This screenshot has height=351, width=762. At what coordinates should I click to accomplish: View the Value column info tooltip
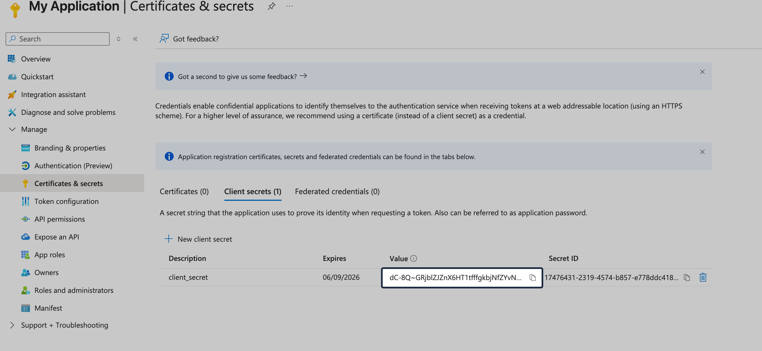(414, 258)
